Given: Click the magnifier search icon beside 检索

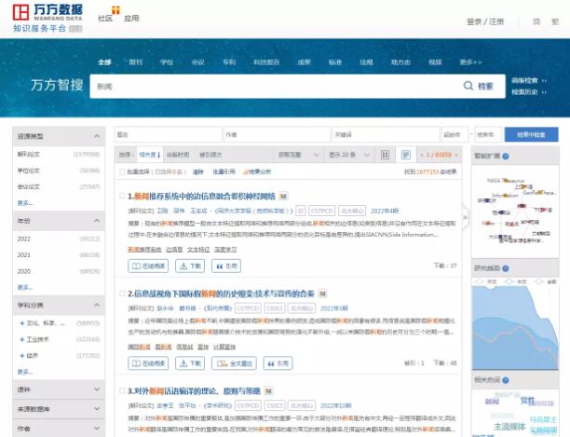Looking at the screenshot, I should point(468,86).
